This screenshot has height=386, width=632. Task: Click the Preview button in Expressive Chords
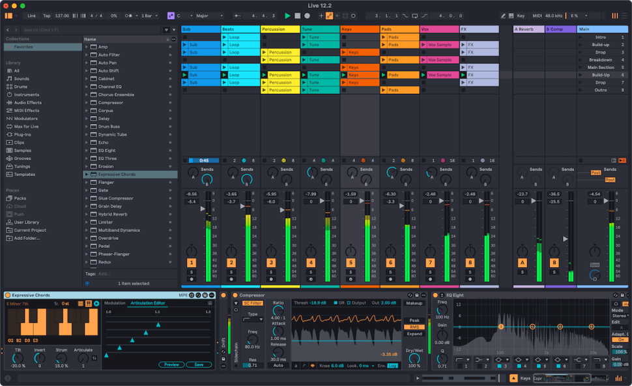coord(172,364)
